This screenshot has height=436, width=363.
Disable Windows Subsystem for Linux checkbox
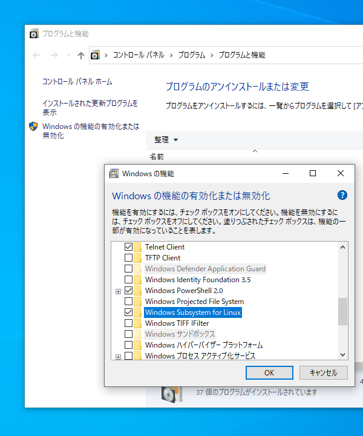[128, 312]
